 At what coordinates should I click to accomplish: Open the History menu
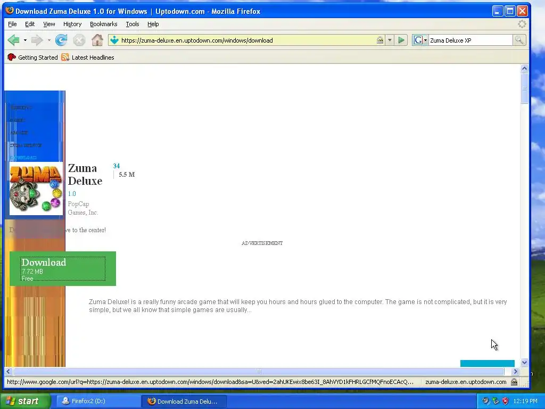pyautogui.click(x=72, y=24)
